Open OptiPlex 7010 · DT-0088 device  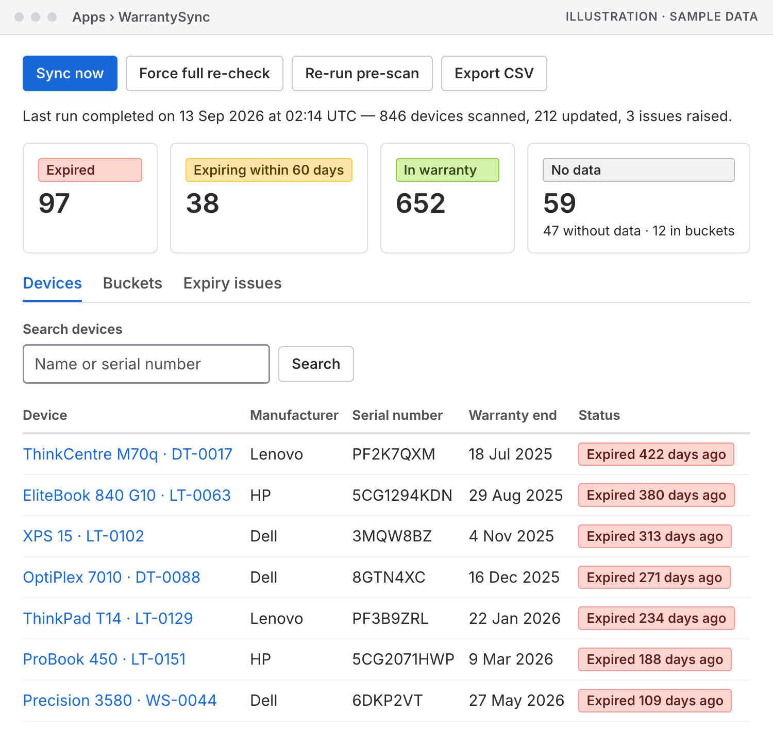tap(112, 577)
